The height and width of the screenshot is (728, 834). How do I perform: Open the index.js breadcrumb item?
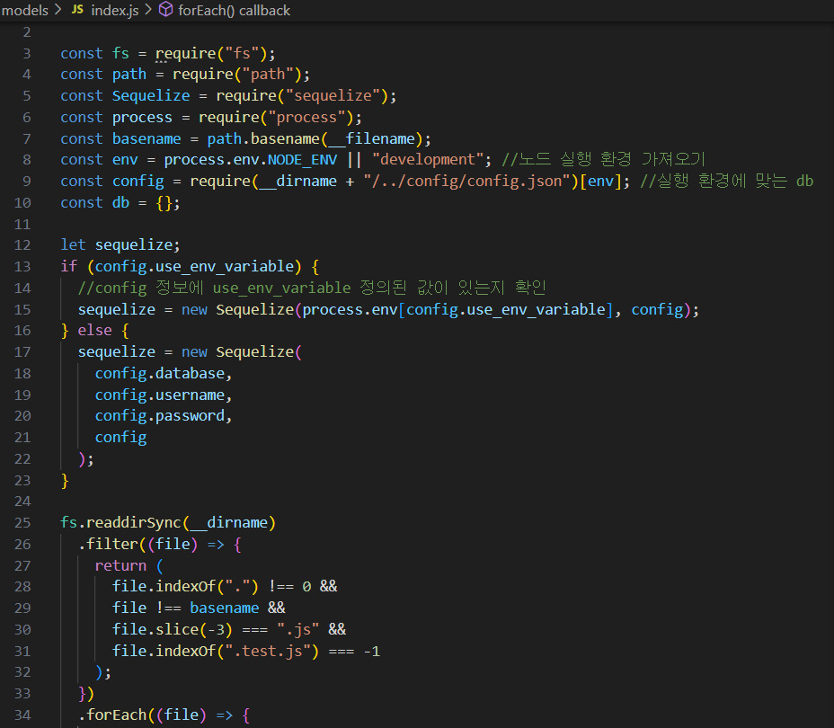115,10
